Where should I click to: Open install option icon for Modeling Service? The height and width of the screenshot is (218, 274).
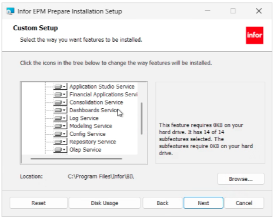click(60, 126)
